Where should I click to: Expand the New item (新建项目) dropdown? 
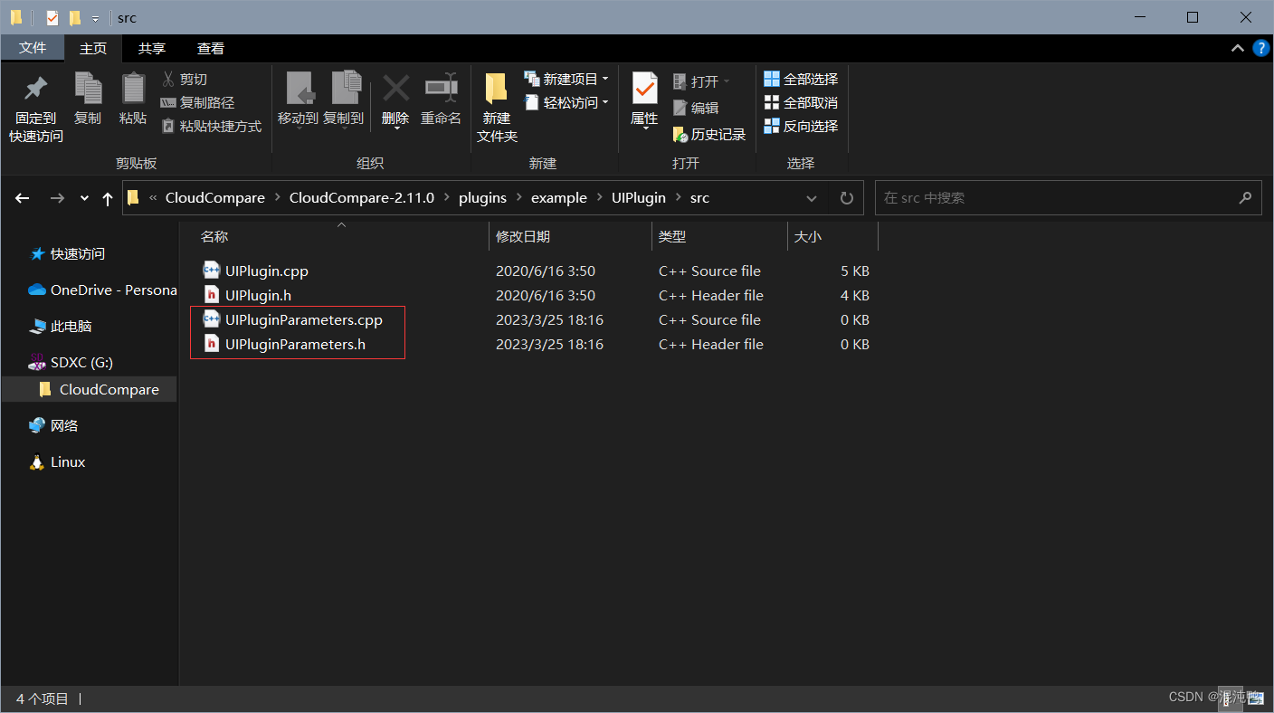pyautogui.click(x=605, y=79)
